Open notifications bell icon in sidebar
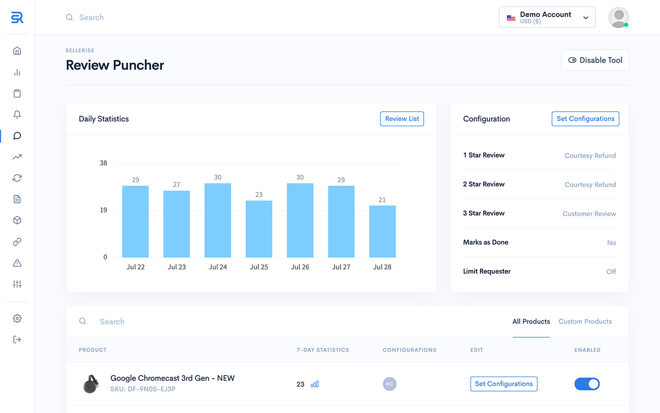Image resolution: width=660 pixels, height=413 pixels. click(x=17, y=115)
